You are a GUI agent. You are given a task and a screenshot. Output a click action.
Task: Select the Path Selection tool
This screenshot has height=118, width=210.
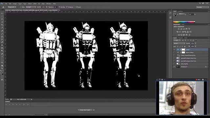(x=2, y=60)
